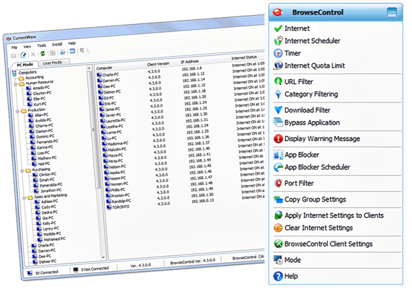This screenshot has height=291, width=412.
Task: Click the Category Filtering link text
Action: [x=311, y=94]
